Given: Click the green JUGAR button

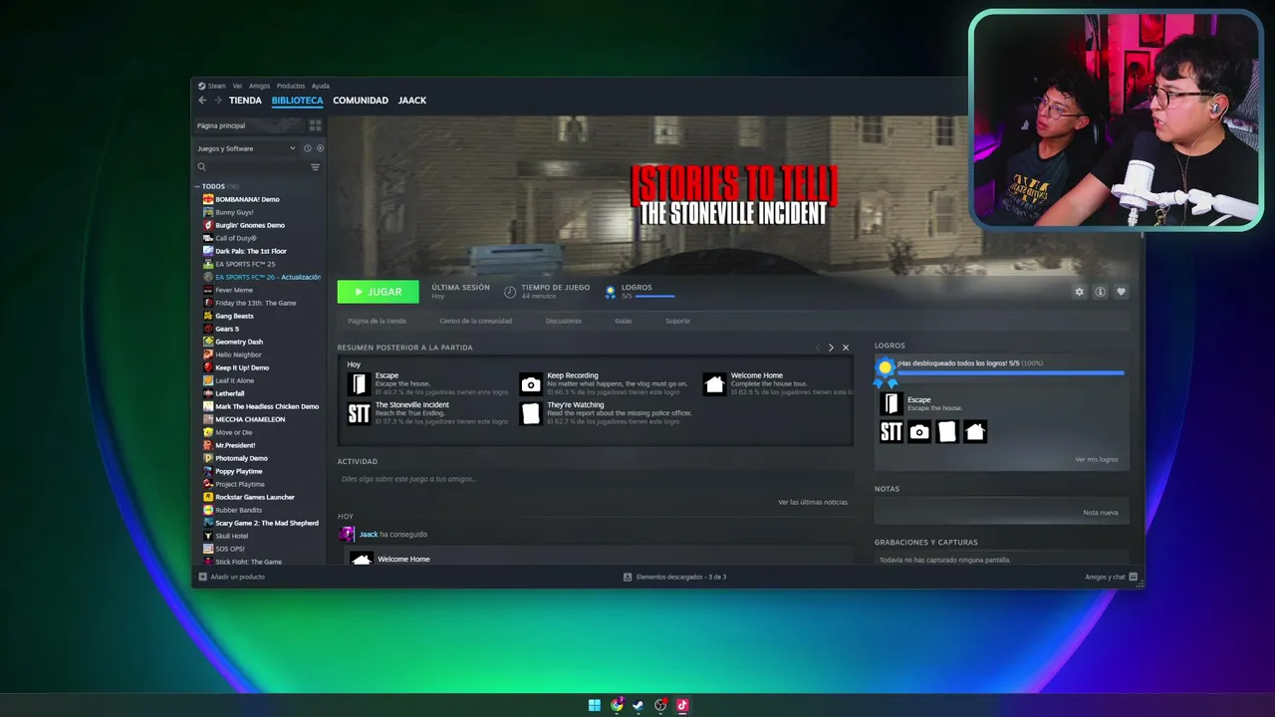Looking at the screenshot, I should (379, 292).
